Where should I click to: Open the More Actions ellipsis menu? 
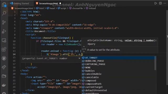(165, 3)
